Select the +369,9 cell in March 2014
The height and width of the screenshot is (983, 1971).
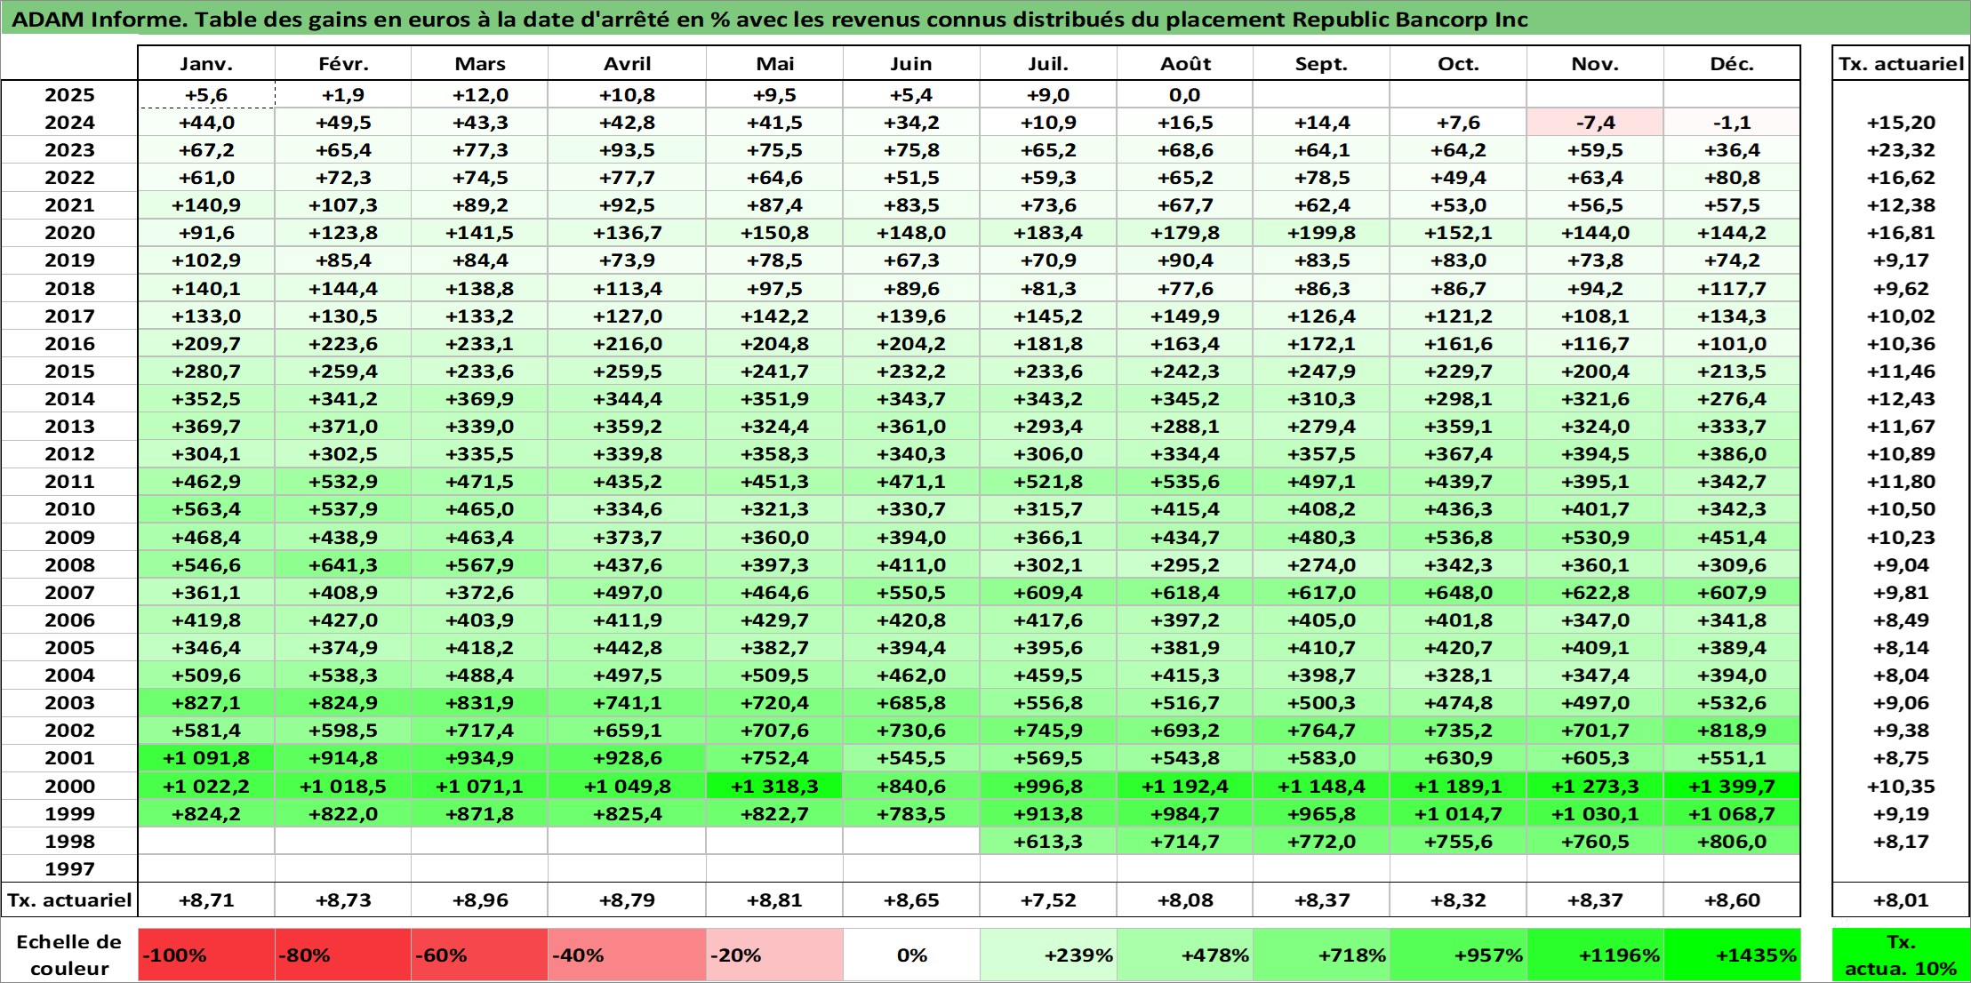tap(479, 399)
